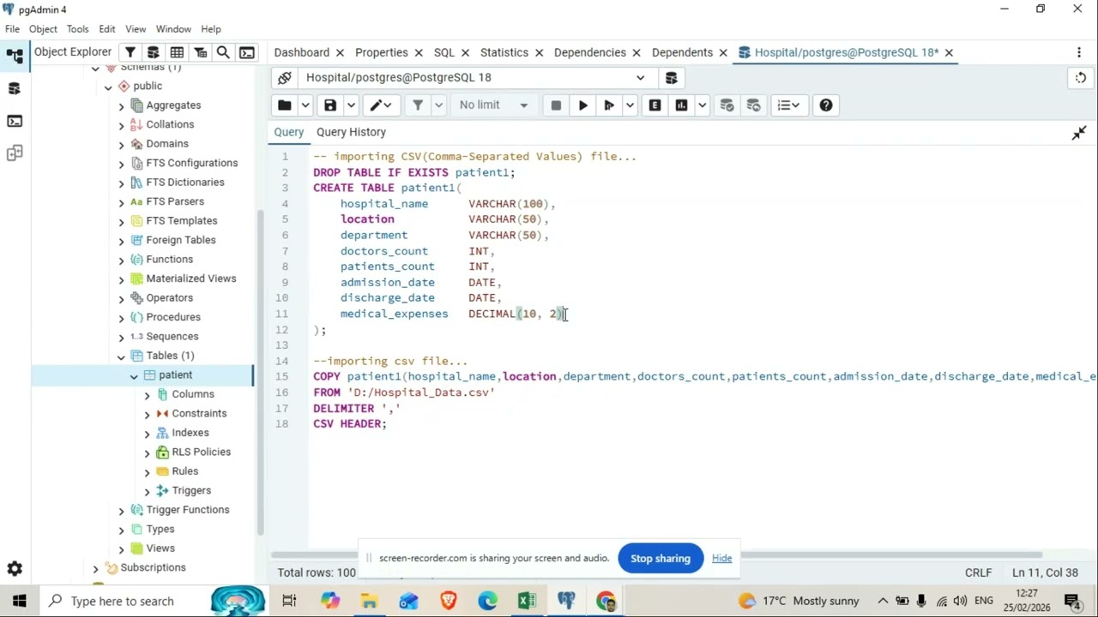This screenshot has height=617, width=1098.
Task: Click the Rollback transaction icon
Action: [x=753, y=105]
